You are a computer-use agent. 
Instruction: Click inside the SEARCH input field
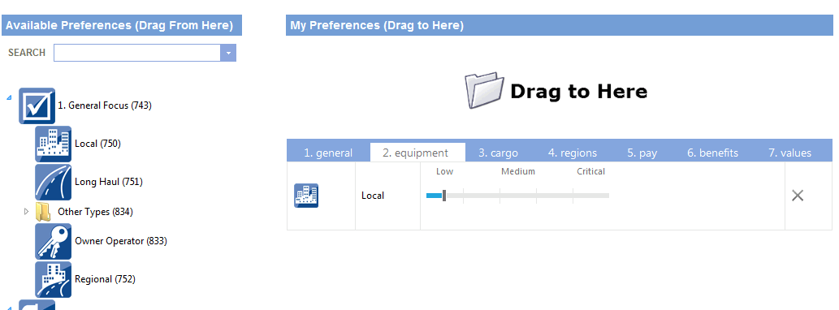point(137,53)
